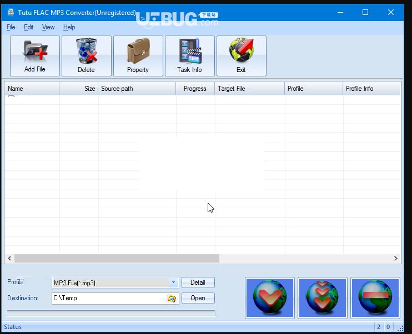The height and width of the screenshot is (334, 412).
Task: Click the Open destination button
Action: pyautogui.click(x=198, y=298)
